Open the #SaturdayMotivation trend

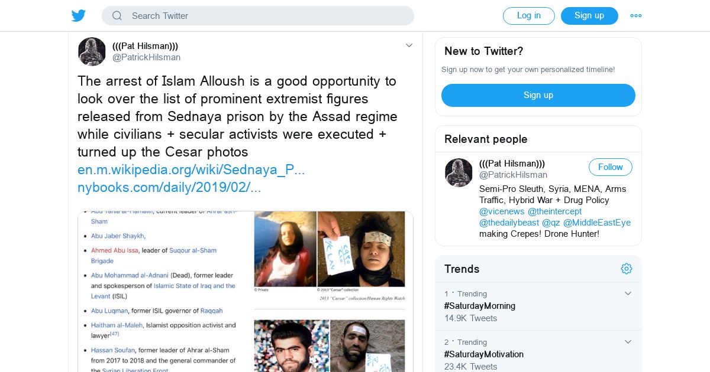click(484, 354)
